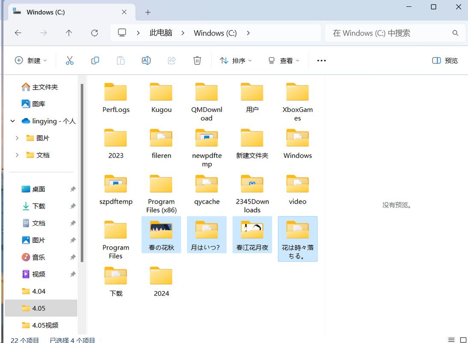468x343 pixels.
Task: Switch to large icons view in status bar
Action: click(464, 340)
